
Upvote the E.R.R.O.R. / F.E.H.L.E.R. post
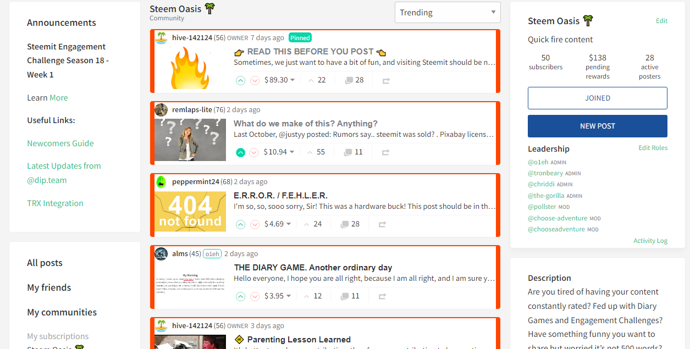tap(240, 224)
